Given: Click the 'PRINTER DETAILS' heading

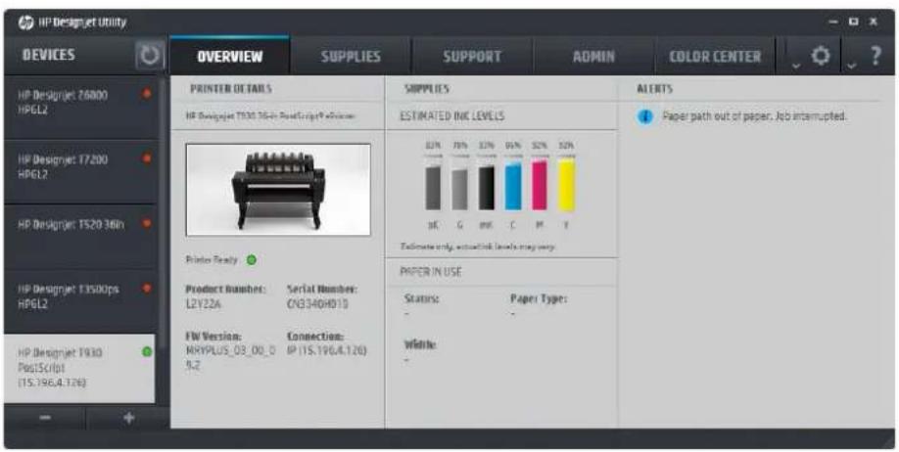Looking at the screenshot, I should coord(231,89).
